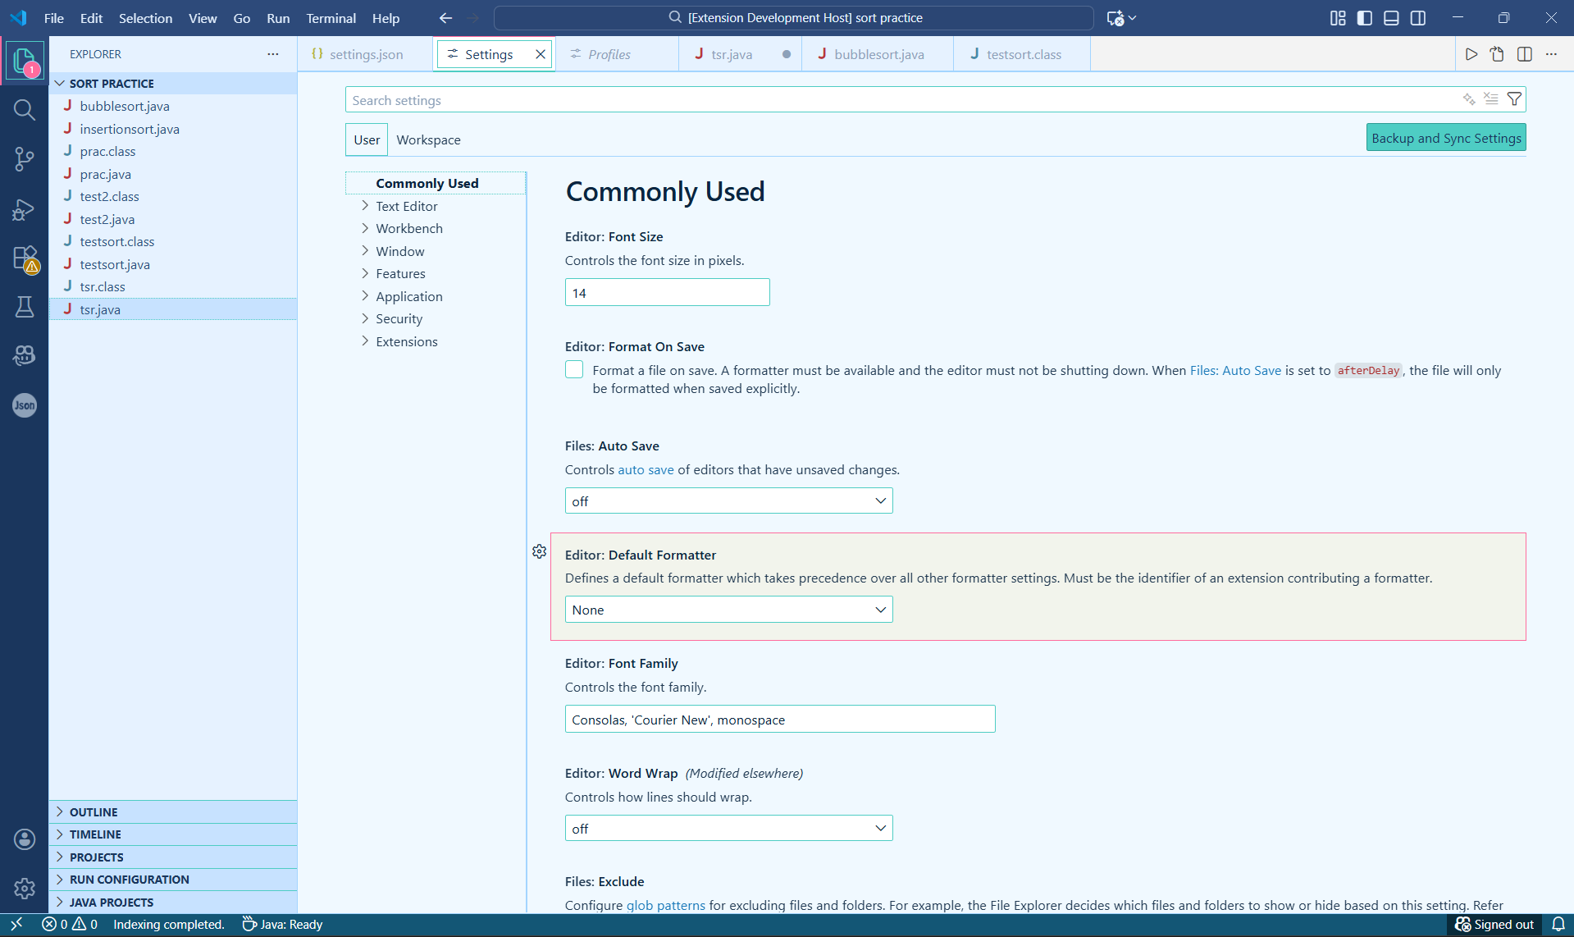Image resolution: width=1574 pixels, height=937 pixels.
Task: Toggle Secondary Side Bar visibility
Action: pos(1418,18)
